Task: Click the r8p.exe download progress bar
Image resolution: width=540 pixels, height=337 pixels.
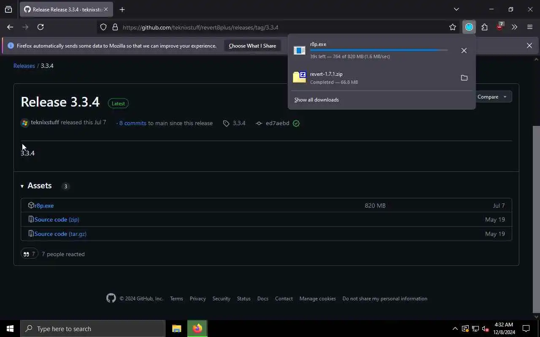Action: pyautogui.click(x=379, y=50)
